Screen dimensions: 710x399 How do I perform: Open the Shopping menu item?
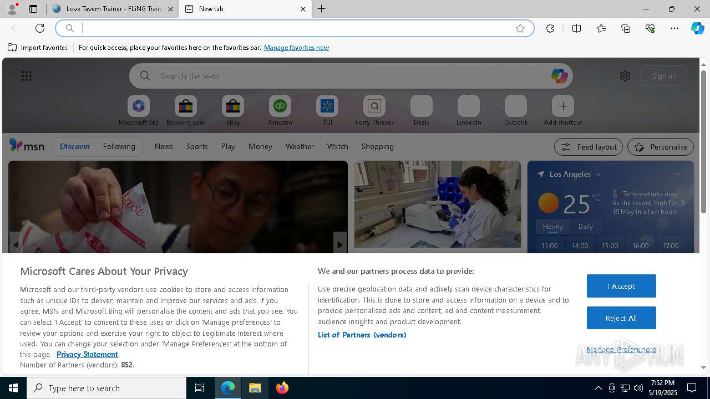pos(378,146)
